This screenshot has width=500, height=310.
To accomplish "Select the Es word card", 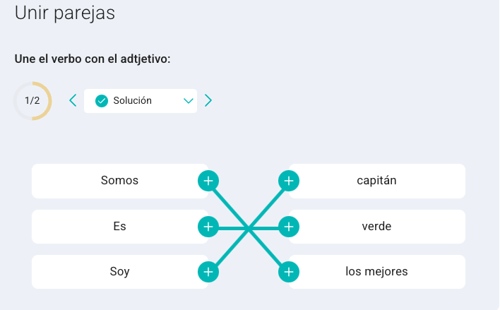I will click(120, 227).
